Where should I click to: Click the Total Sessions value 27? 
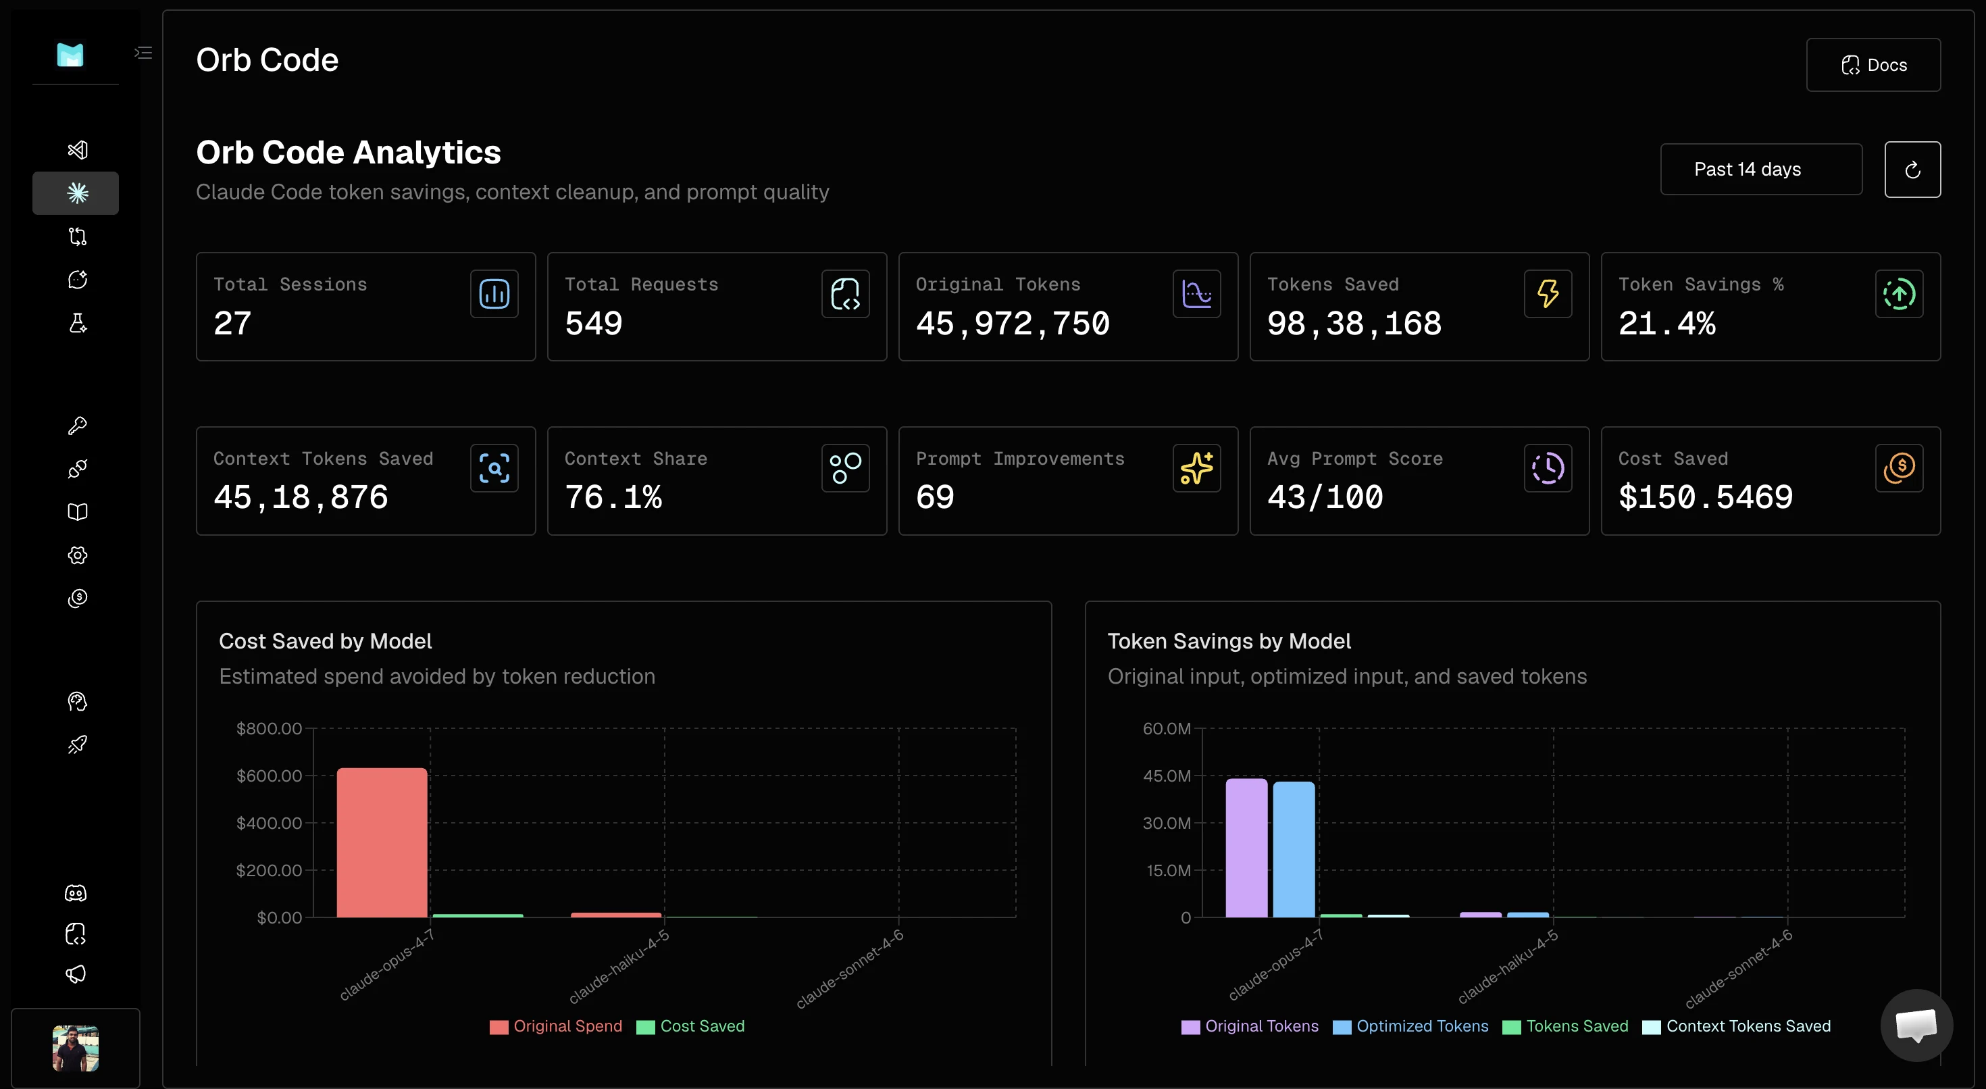(232, 324)
